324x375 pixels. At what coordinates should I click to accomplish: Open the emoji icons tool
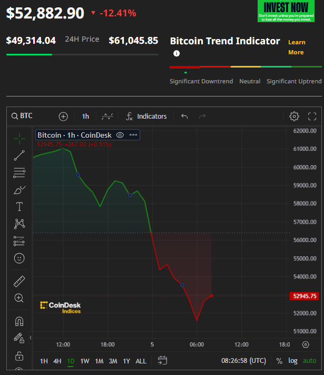pyautogui.click(x=19, y=258)
